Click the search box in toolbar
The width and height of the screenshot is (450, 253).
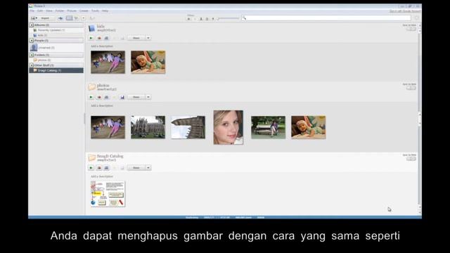click(x=326, y=18)
